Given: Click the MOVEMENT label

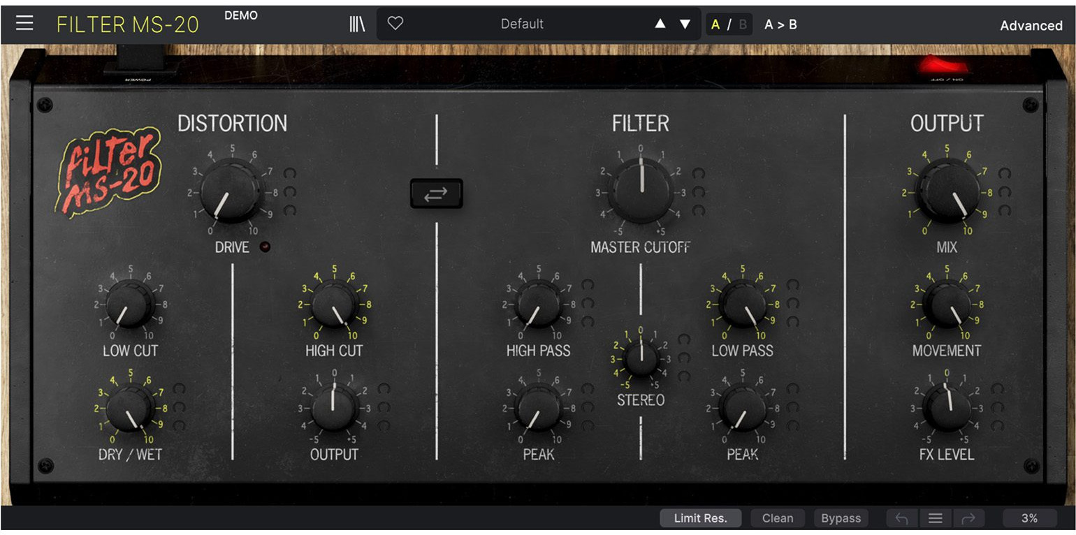Looking at the screenshot, I should tap(947, 351).
